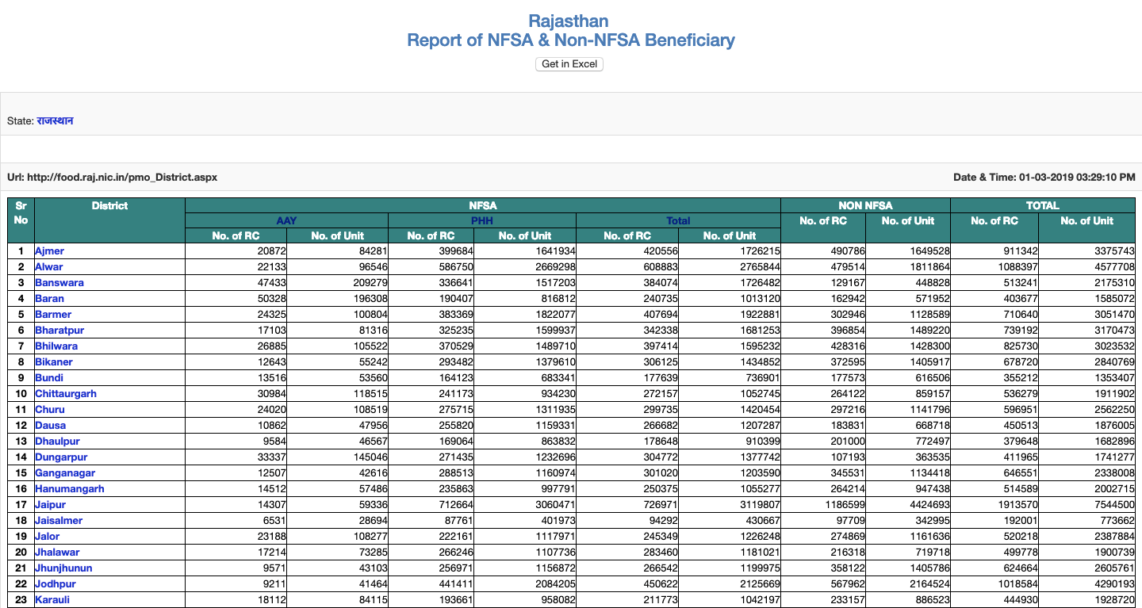This screenshot has width=1142, height=608.
Task: Open the Bundi district link
Action: (49, 378)
